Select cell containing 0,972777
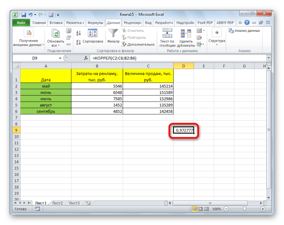This screenshot has width=284, height=225. 184,130
